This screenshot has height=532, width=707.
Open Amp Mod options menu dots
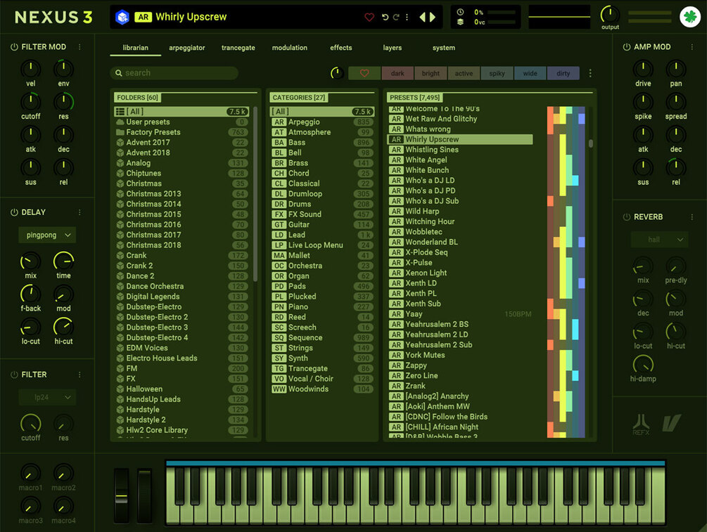(x=692, y=47)
